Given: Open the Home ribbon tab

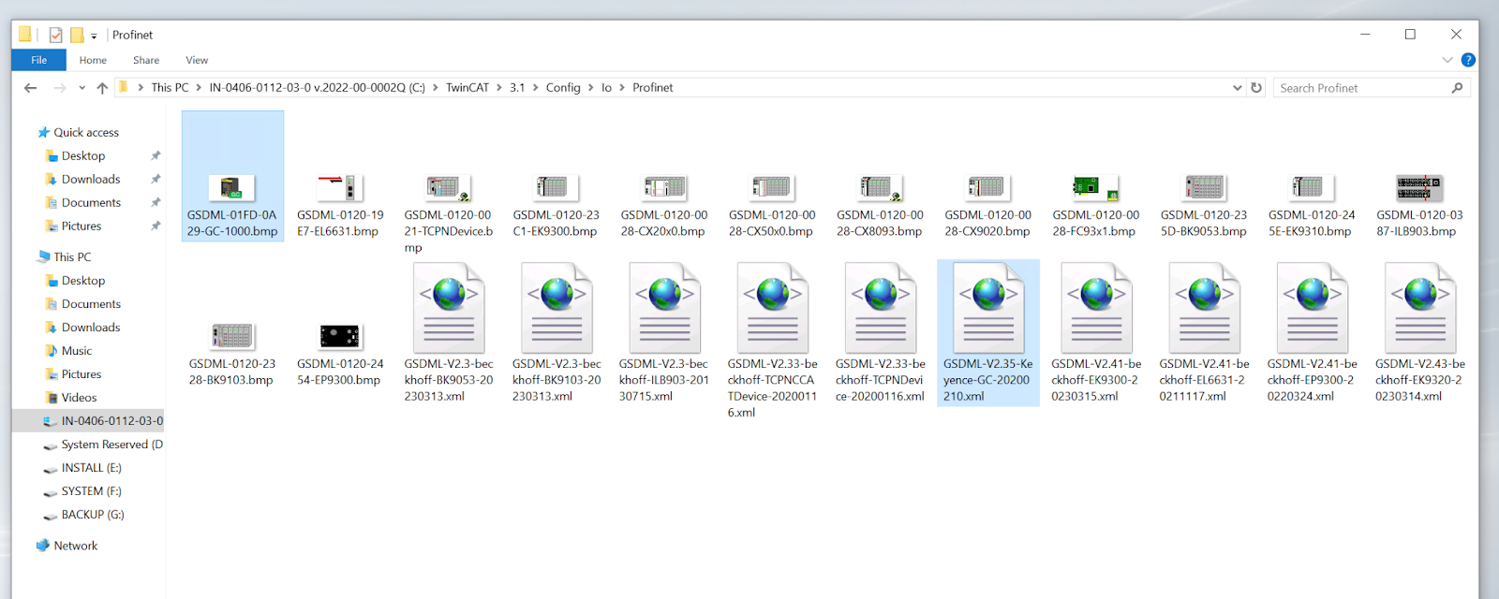Looking at the screenshot, I should [93, 60].
